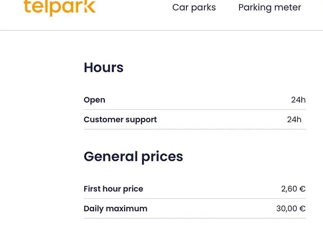Click the General prices heading
This screenshot has height=231, width=323.
click(x=133, y=157)
